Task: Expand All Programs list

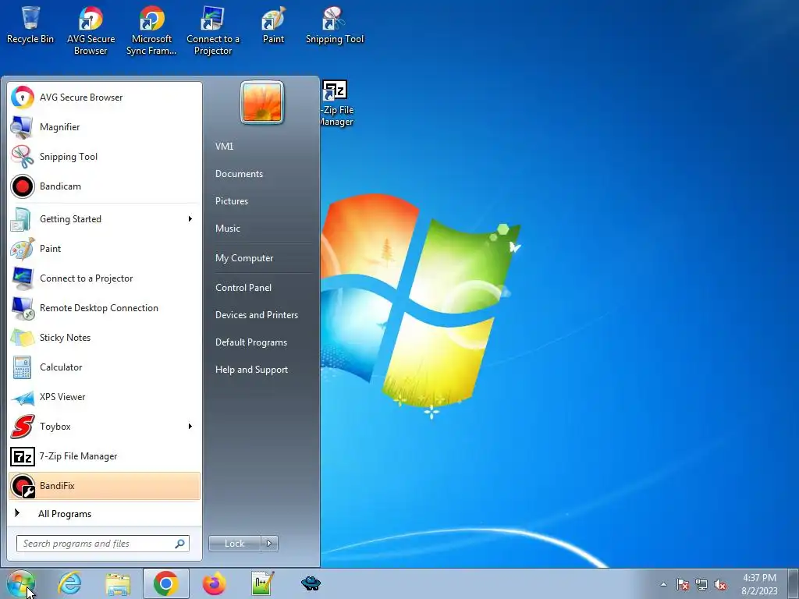Action: click(105, 514)
